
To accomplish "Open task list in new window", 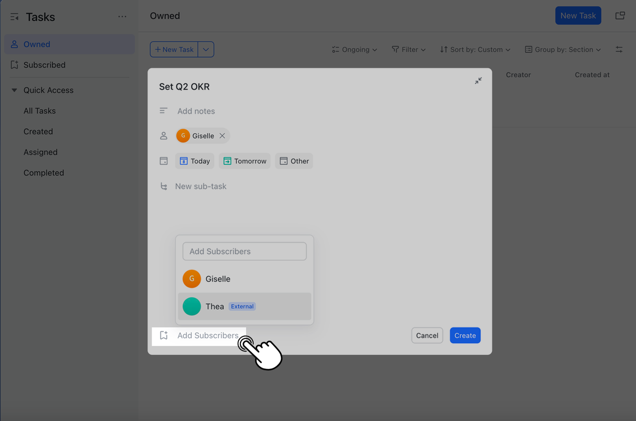I will click(x=620, y=15).
